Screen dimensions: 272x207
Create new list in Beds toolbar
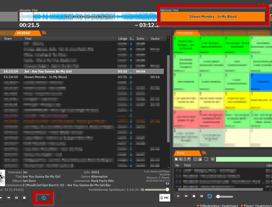point(176,159)
